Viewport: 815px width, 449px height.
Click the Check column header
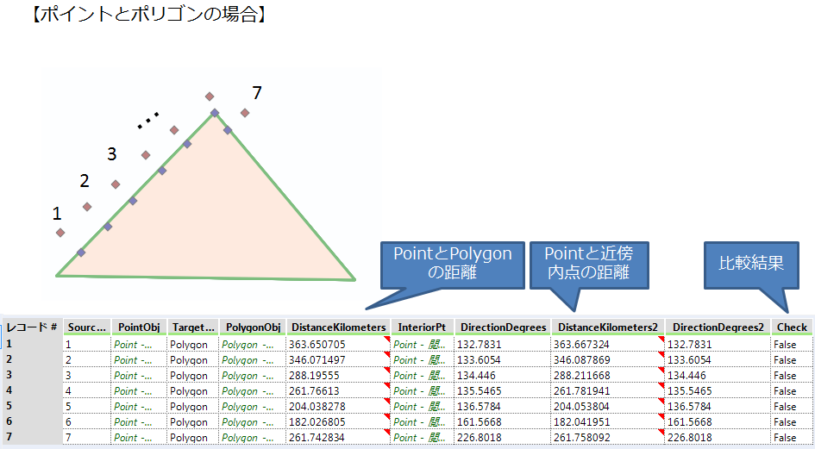tap(792, 327)
